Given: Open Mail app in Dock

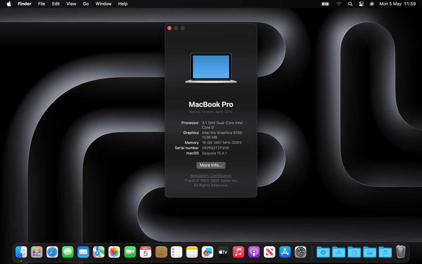Looking at the screenshot, I should pos(83,252).
